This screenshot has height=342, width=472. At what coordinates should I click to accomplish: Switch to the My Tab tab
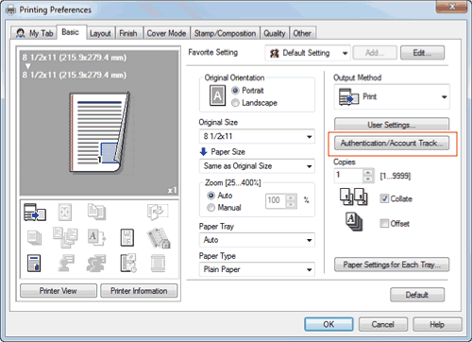pos(34,33)
